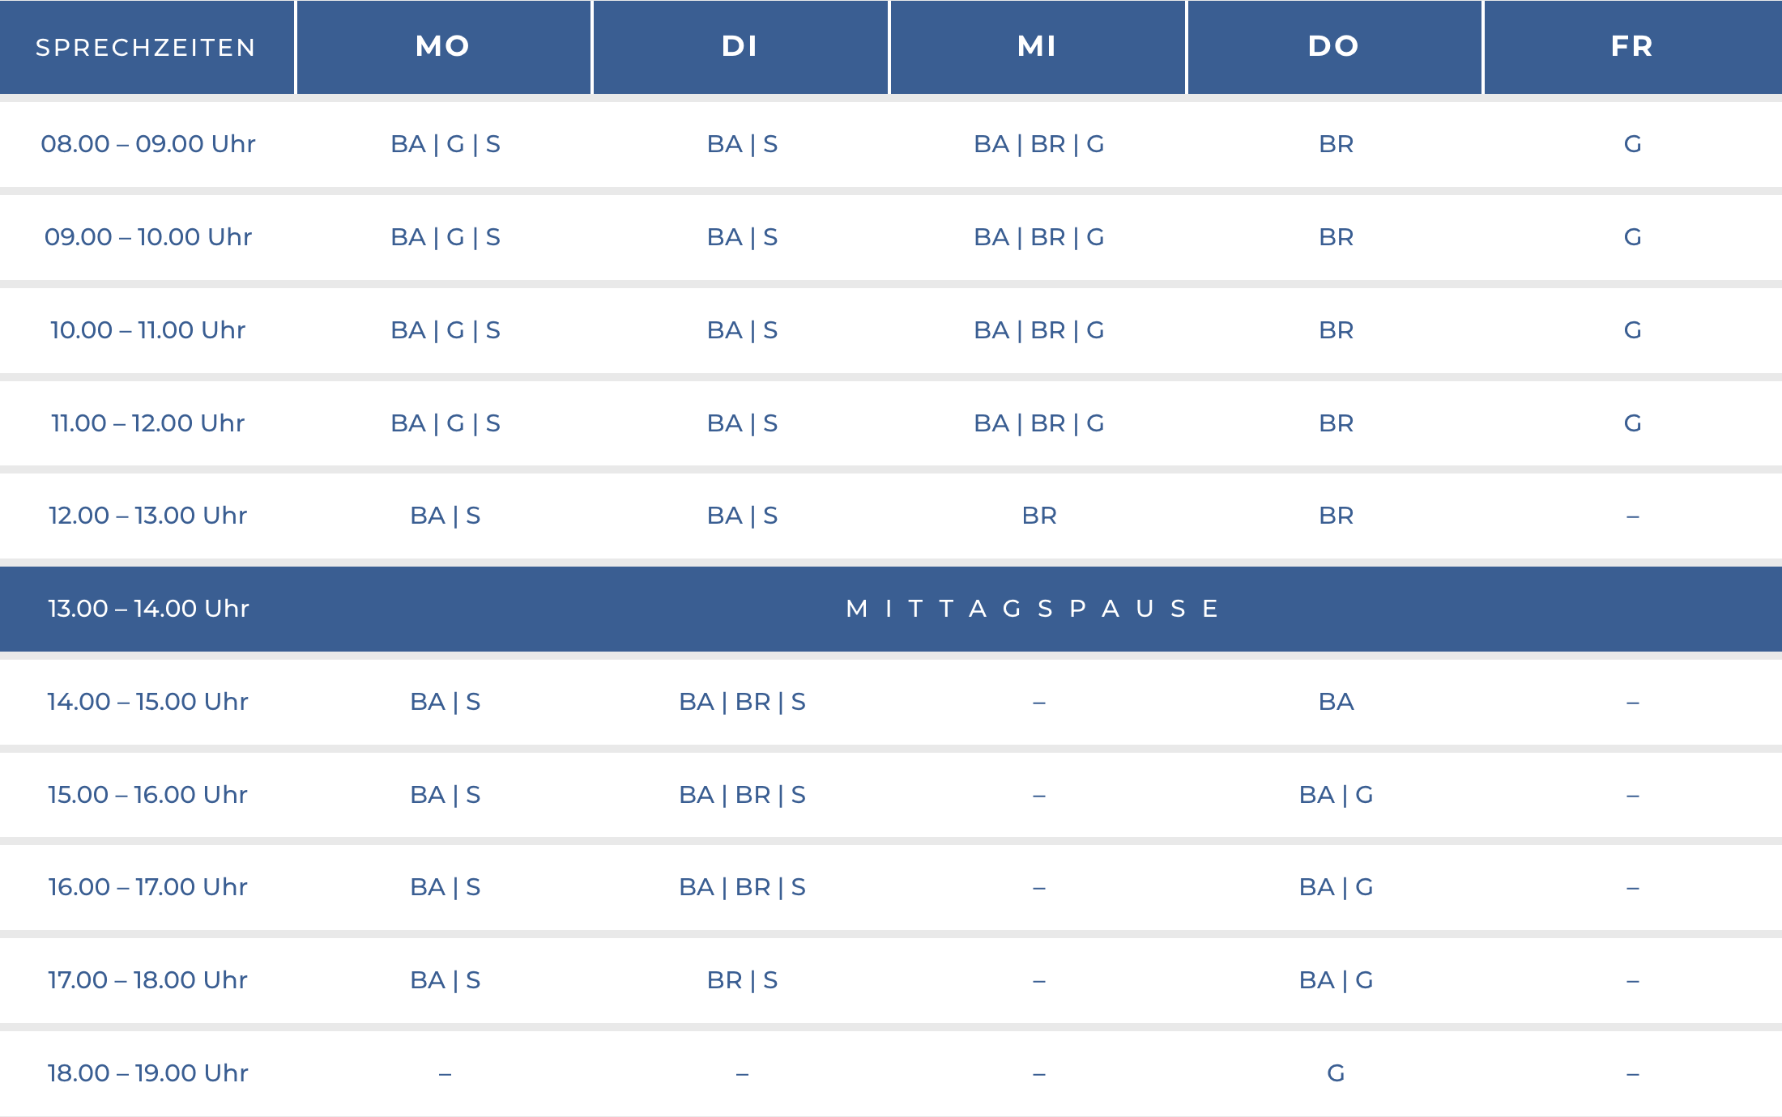Screen dimensions: 1782x1117
Task: Click the 13.00 – 14.00 Uhr lunch-break time label
Action: pyautogui.click(x=148, y=609)
